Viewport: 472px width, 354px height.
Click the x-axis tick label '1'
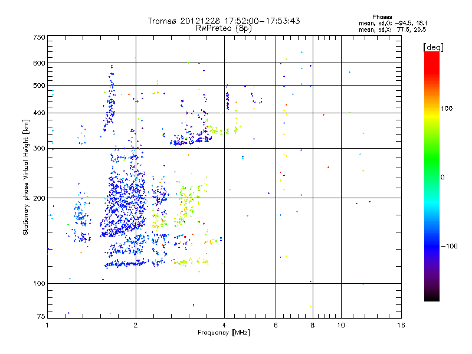tap(47, 325)
